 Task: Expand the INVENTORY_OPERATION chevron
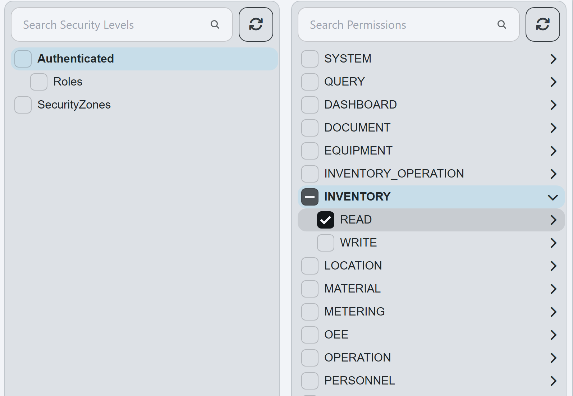[x=553, y=174]
